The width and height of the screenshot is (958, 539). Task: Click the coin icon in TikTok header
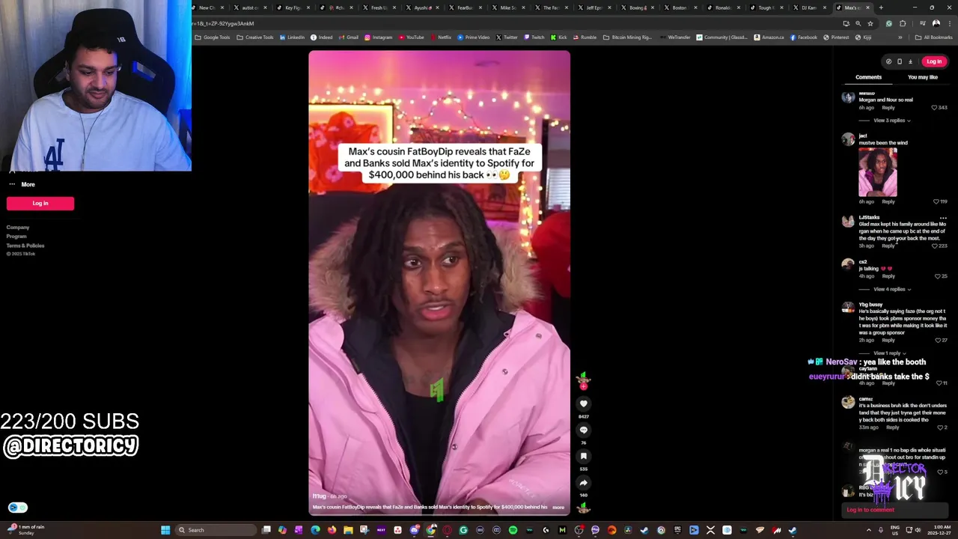click(x=888, y=61)
